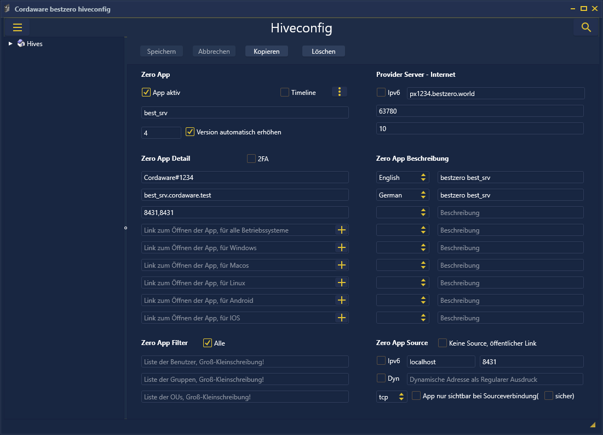Image resolution: width=603 pixels, height=435 pixels.
Task: Click plus icon for all operating systems link
Action: pos(342,230)
